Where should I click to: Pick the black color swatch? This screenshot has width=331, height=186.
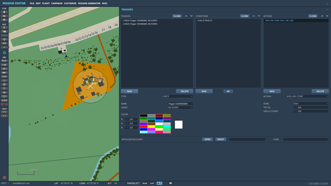click(x=143, y=116)
